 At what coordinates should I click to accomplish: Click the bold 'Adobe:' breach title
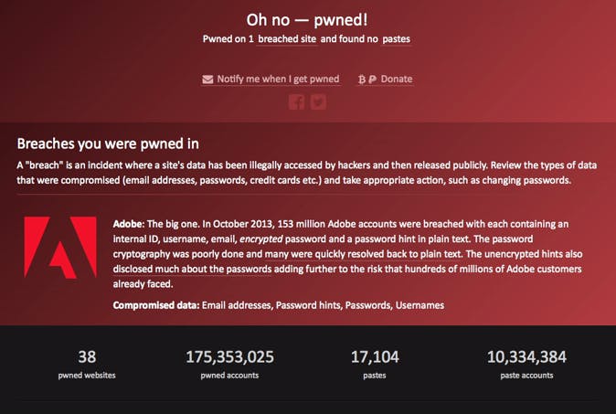pos(131,224)
